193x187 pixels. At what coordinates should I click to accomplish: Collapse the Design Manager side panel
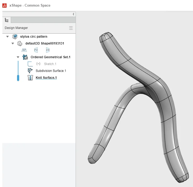pyautogui.click(x=73, y=14)
